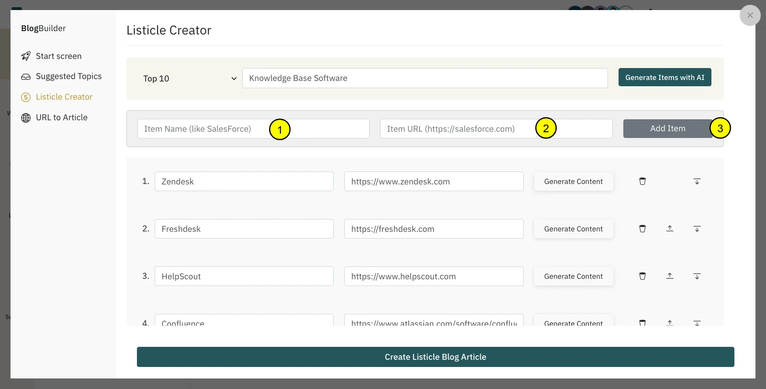Edit the zendesk.com URL field

(433, 182)
